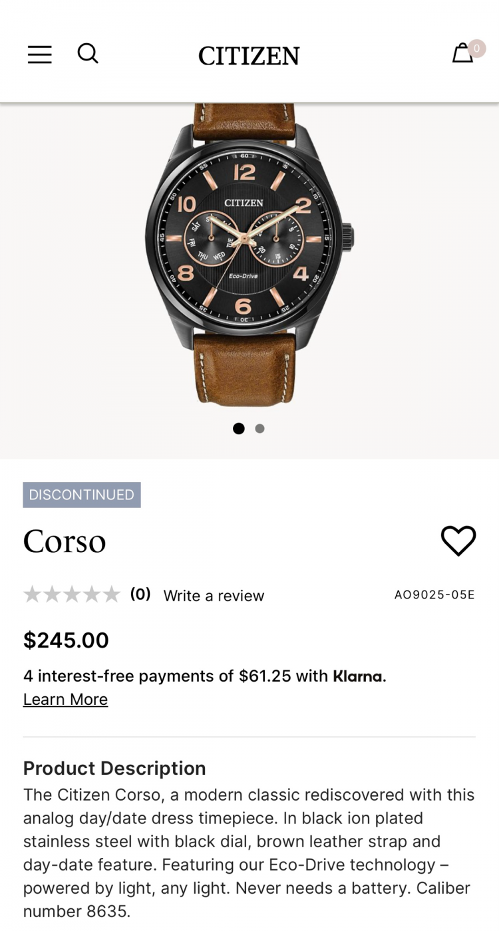Screen dimensions: 499x931
Task: Click the Product Description heading
Action: click(x=114, y=768)
